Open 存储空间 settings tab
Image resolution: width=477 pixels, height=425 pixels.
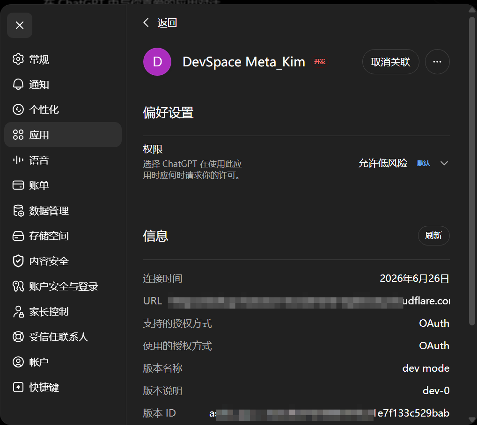coord(63,236)
